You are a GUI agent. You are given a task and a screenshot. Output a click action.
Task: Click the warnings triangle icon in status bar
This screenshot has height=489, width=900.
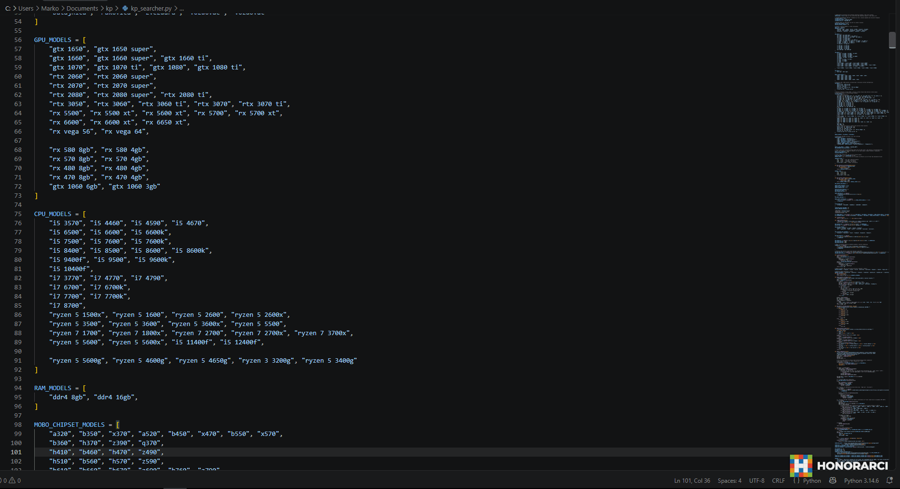[x=13, y=480]
